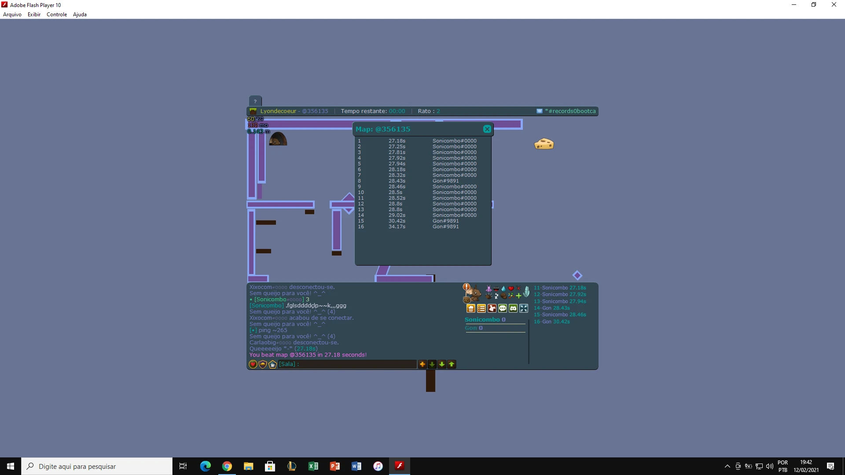Open the Ajuda menu
The width and height of the screenshot is (845, 475).
point(80,15)
